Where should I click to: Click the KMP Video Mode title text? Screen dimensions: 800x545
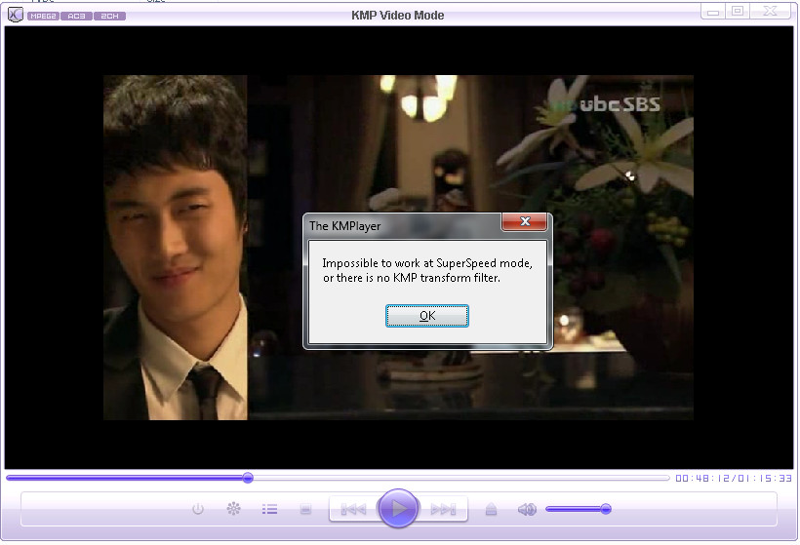coord(397,16)
